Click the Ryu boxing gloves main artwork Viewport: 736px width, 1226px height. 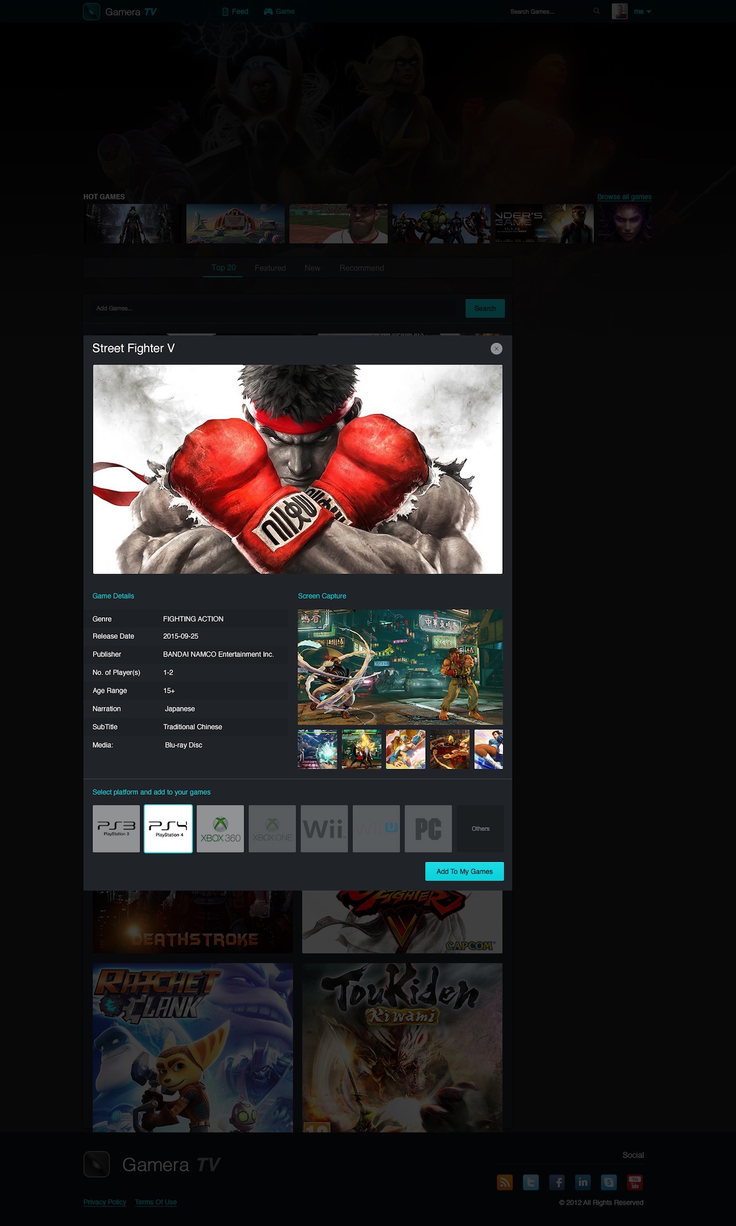298,469
